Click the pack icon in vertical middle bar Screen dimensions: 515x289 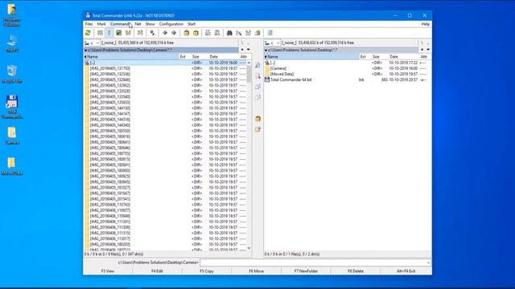click(257, 119)
